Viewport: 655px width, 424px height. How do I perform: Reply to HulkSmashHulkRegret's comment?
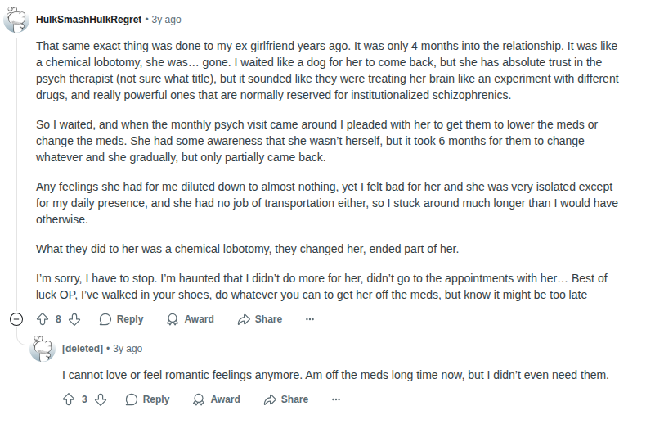pos(121,319)
